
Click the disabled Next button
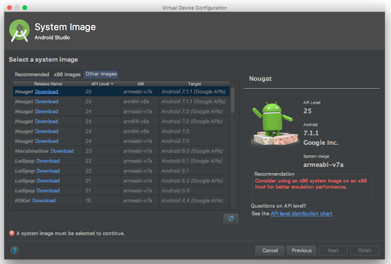coord(333,251)
